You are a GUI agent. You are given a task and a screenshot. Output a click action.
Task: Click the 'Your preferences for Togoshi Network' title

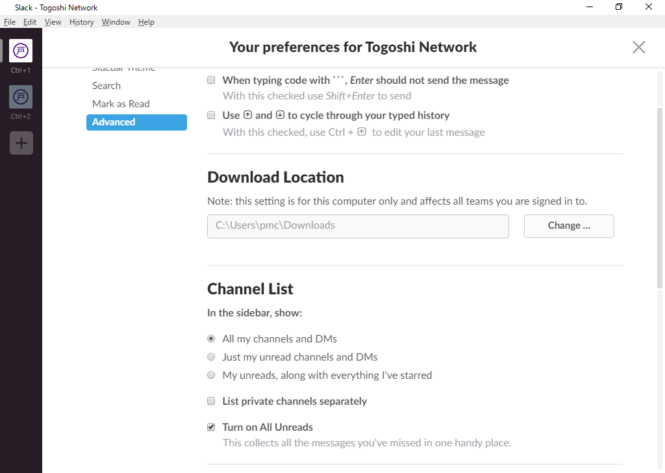click(353, 47)
